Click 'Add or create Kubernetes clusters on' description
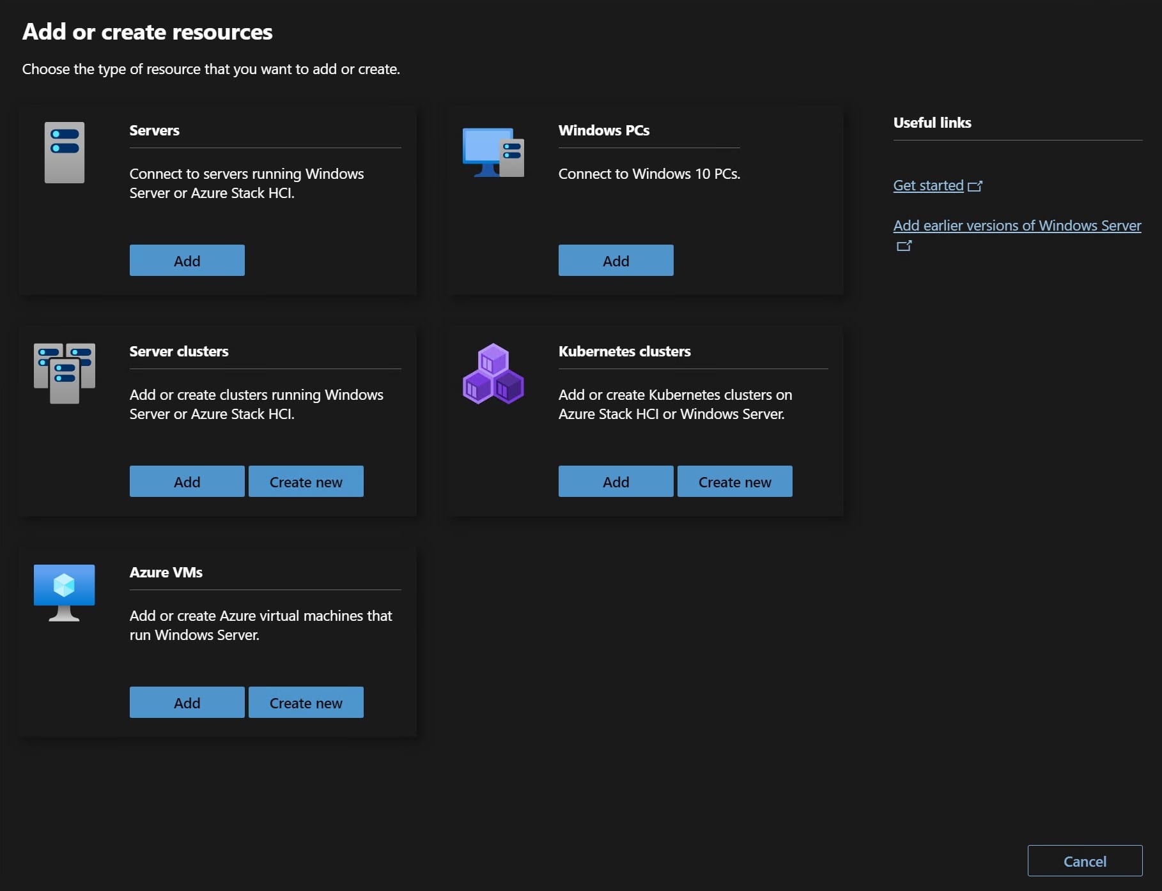 [x=676, y=404]
